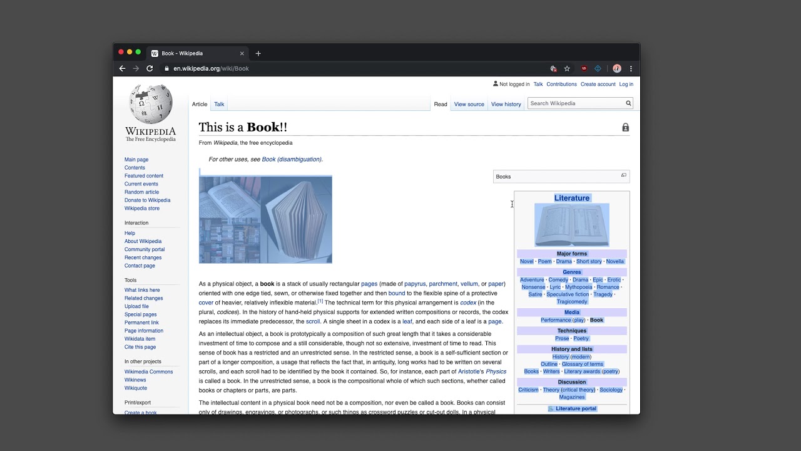The width and height of the screenshot is (801, 451).
Task: Open the Wikidata item link
Action: (x=140, y=339)
